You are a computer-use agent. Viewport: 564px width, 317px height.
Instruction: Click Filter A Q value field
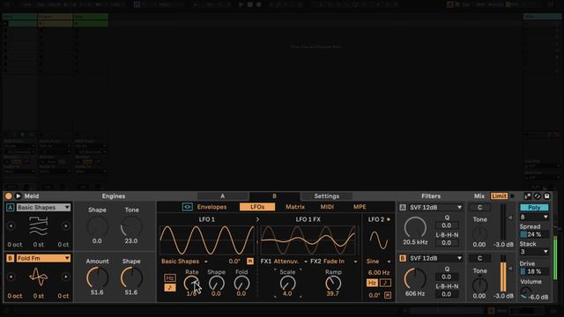(x=447, y=225)
